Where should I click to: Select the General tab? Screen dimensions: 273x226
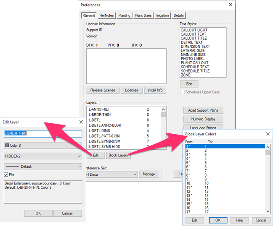89,16
